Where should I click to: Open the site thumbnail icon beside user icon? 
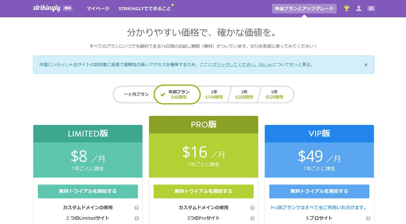[371, 8]
